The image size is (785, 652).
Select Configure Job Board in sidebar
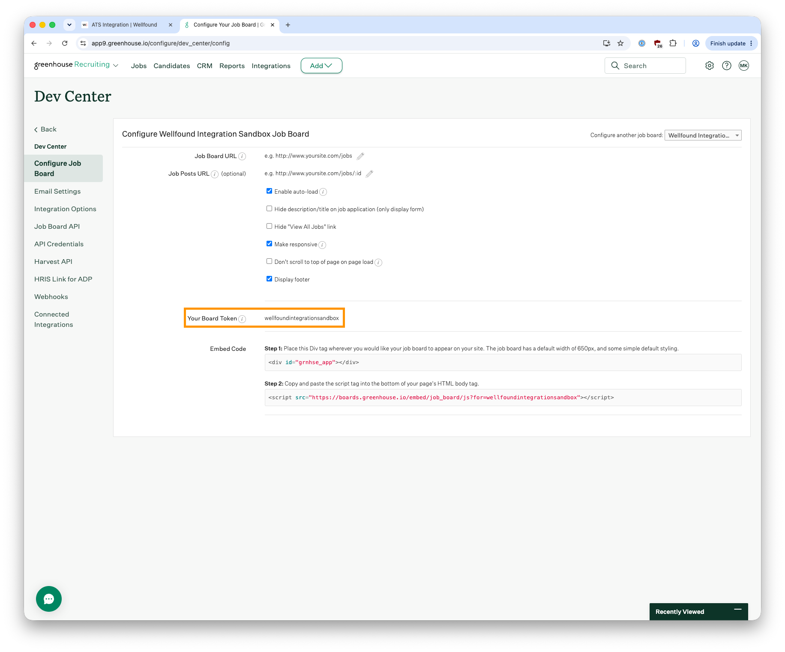(63, 168)
